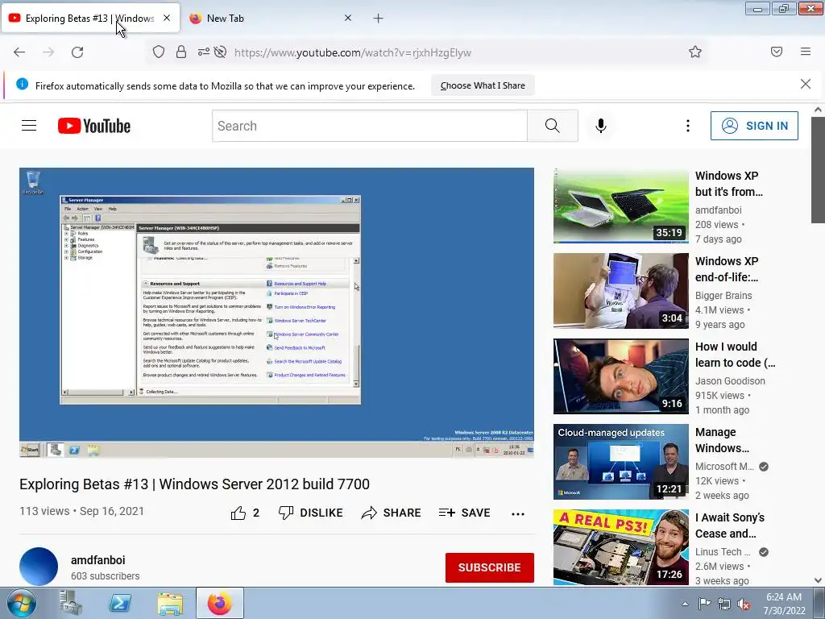
Task: Open a new tab with the plus button
Action: tap(379, 19)
